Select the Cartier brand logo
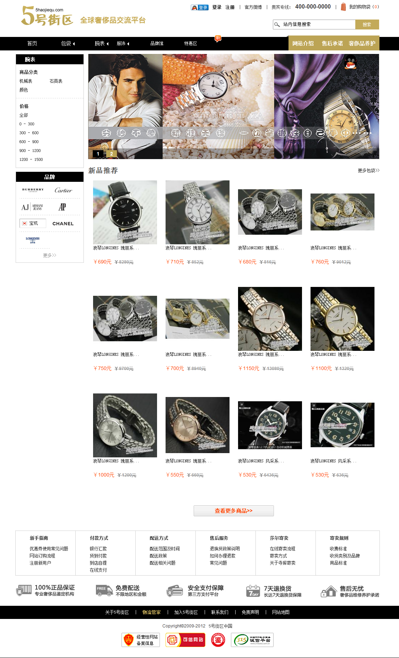The height and width of the screenshot is (658, 399). tap(63, 190)
